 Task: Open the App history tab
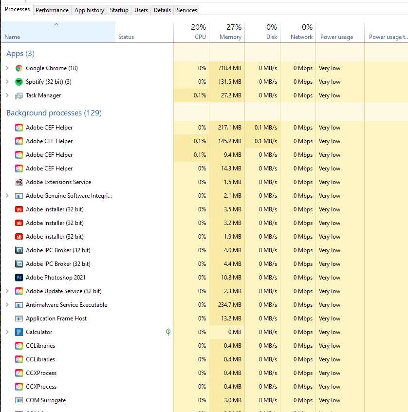[89, 10]
